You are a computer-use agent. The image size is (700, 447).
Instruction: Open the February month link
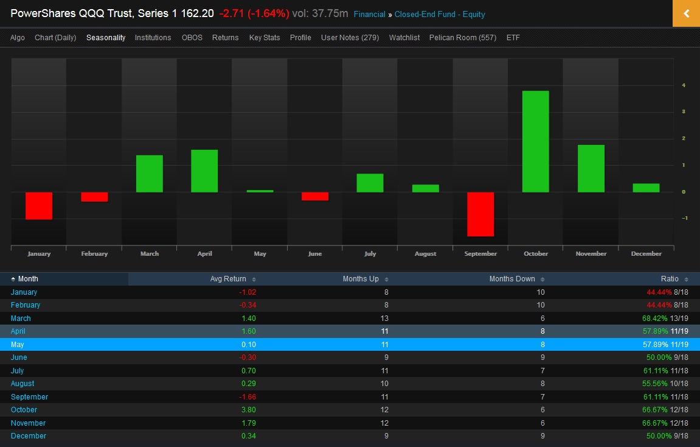[x=26, y=305]
